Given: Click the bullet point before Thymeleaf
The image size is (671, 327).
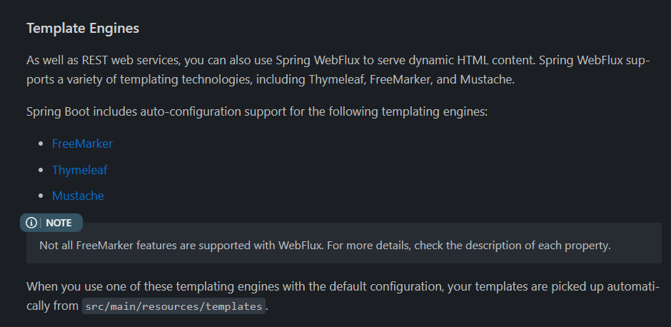Looking at the screenshot, I should tap(40, 171).
